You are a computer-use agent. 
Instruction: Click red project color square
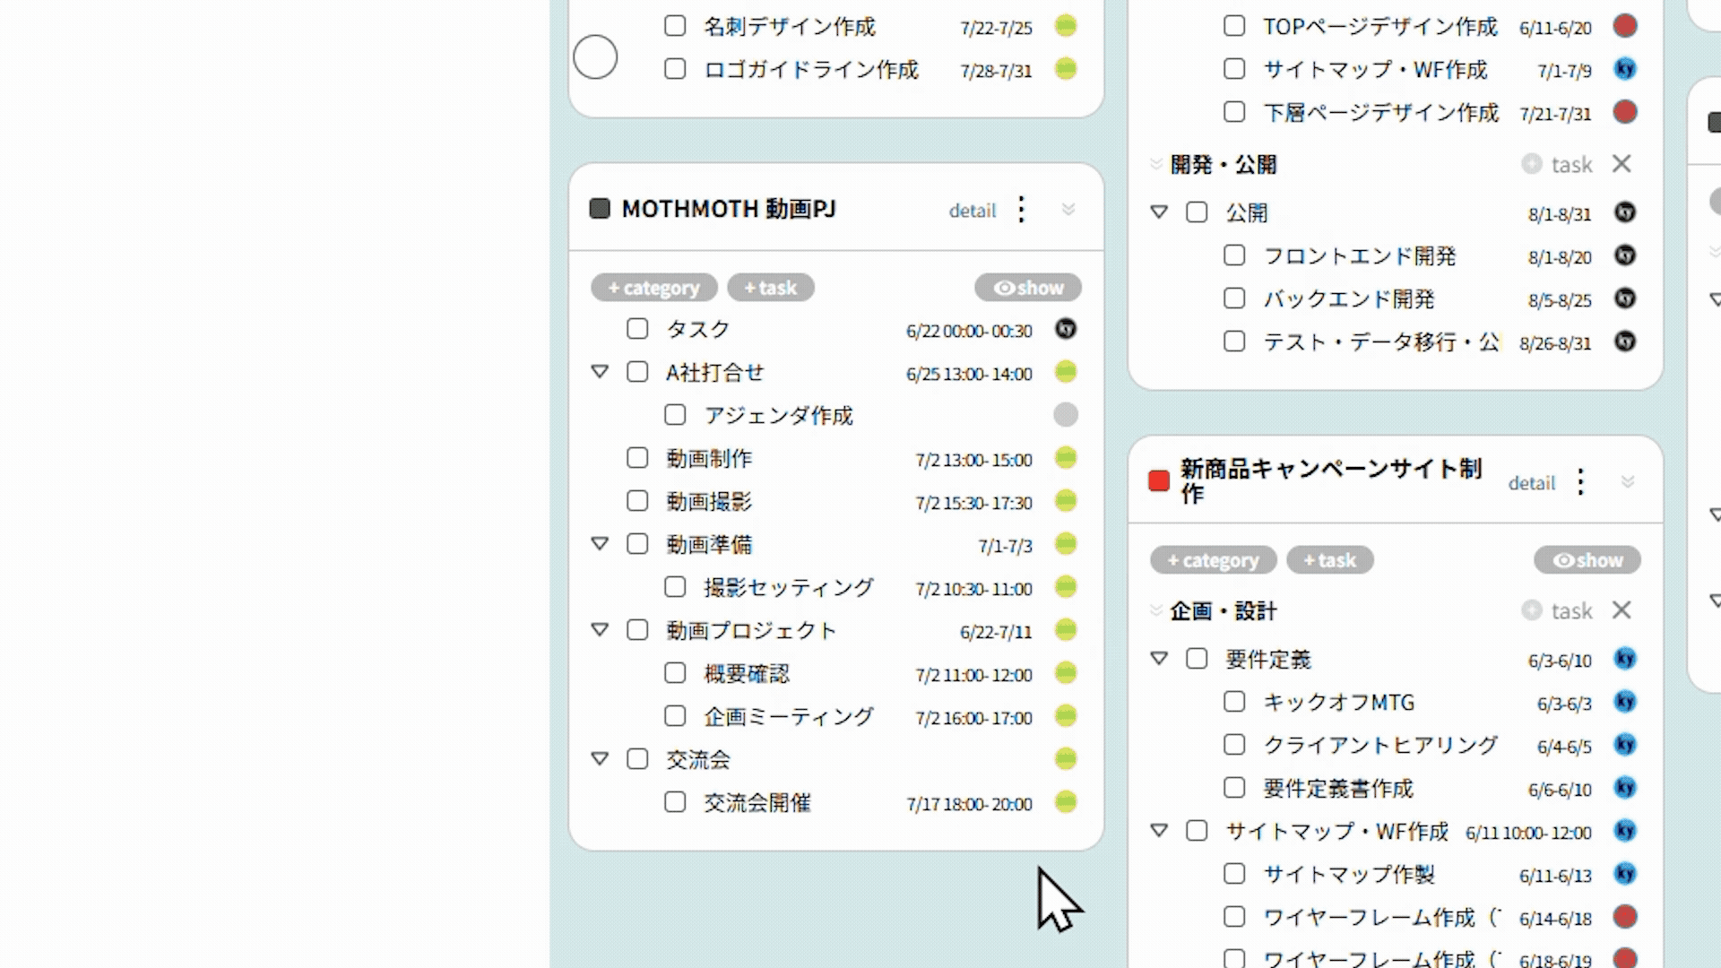pos(1159,481)
